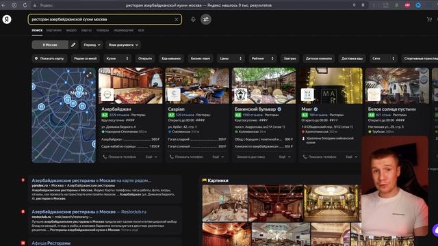This screenshot has width=438, height=246.
Task: Toggle Доставка еды filter chip
Action: (x=352, y=59)
